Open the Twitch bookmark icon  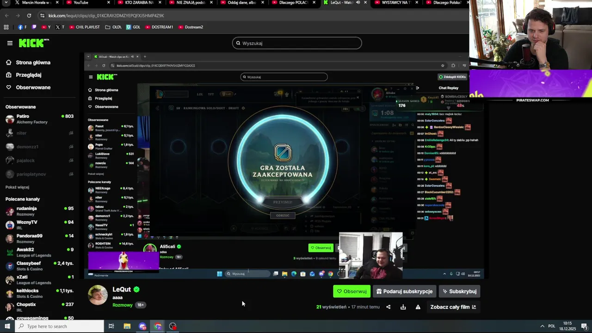(x=34, y=27)
